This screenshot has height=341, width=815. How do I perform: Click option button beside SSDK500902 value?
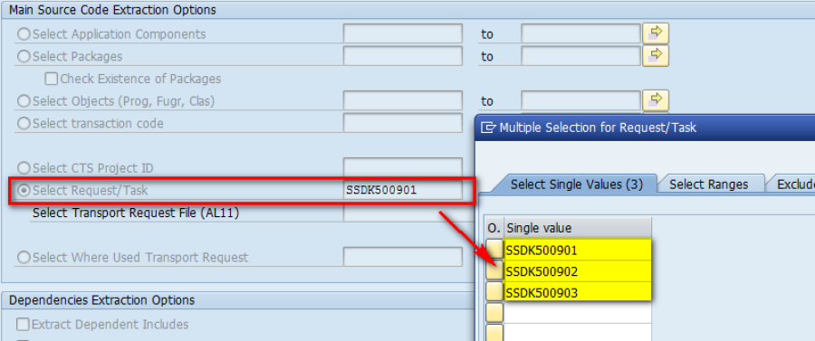click(x=494, y=271)
